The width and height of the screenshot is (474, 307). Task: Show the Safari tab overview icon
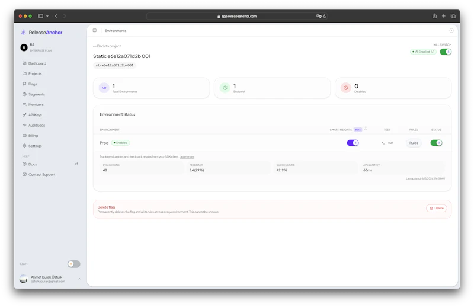[453, 16]
